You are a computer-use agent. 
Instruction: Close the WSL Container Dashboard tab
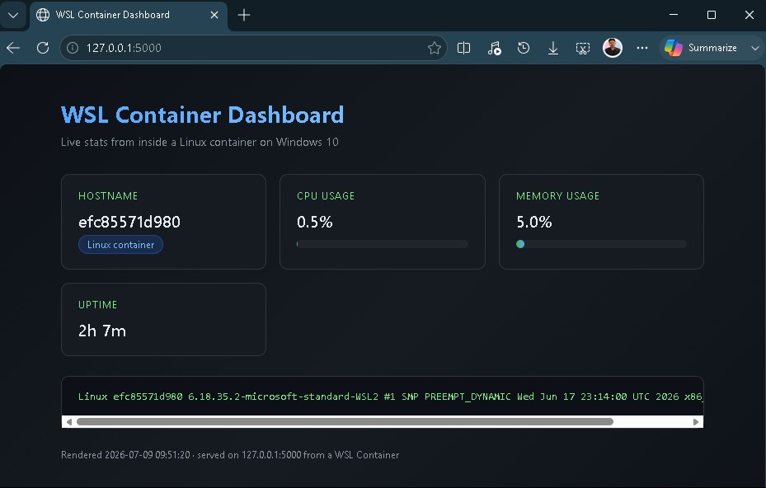click(x=214, y=15)
